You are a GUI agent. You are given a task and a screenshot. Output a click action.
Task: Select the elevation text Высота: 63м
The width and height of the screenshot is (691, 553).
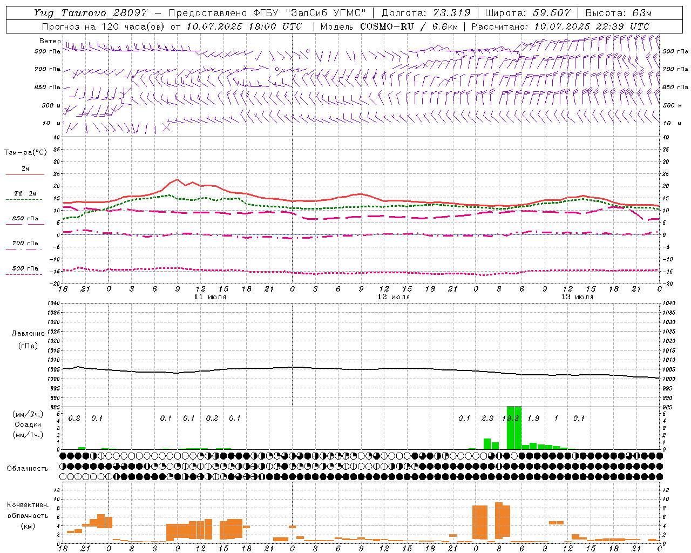tap(619, 13)
